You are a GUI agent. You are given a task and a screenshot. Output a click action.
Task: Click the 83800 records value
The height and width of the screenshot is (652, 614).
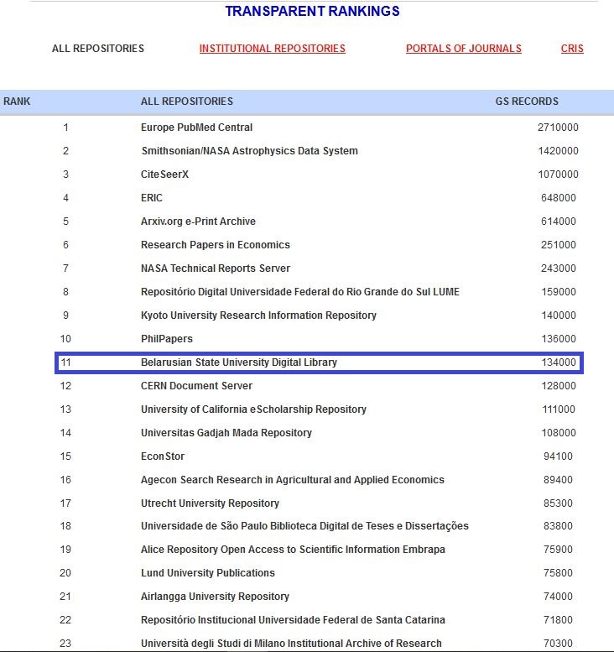(x=558, y=526)
